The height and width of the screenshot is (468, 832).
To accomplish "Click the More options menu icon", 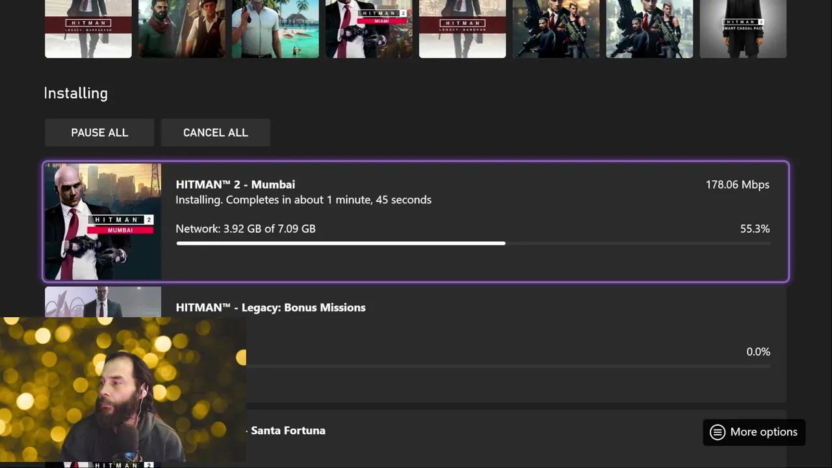I will click(x=718, y=432).
